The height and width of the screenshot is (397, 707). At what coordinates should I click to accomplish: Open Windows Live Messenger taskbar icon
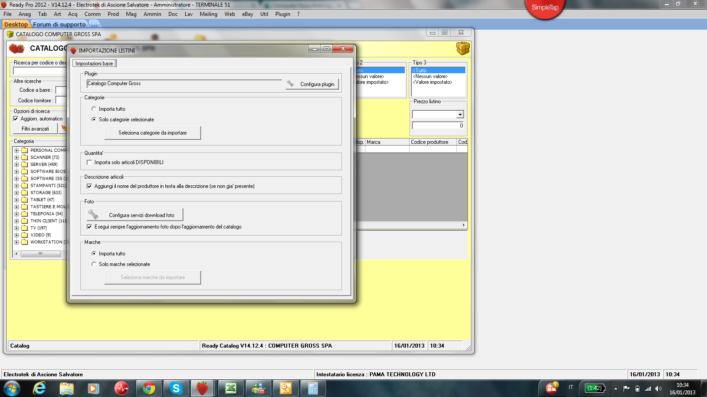tap(258, 389)
